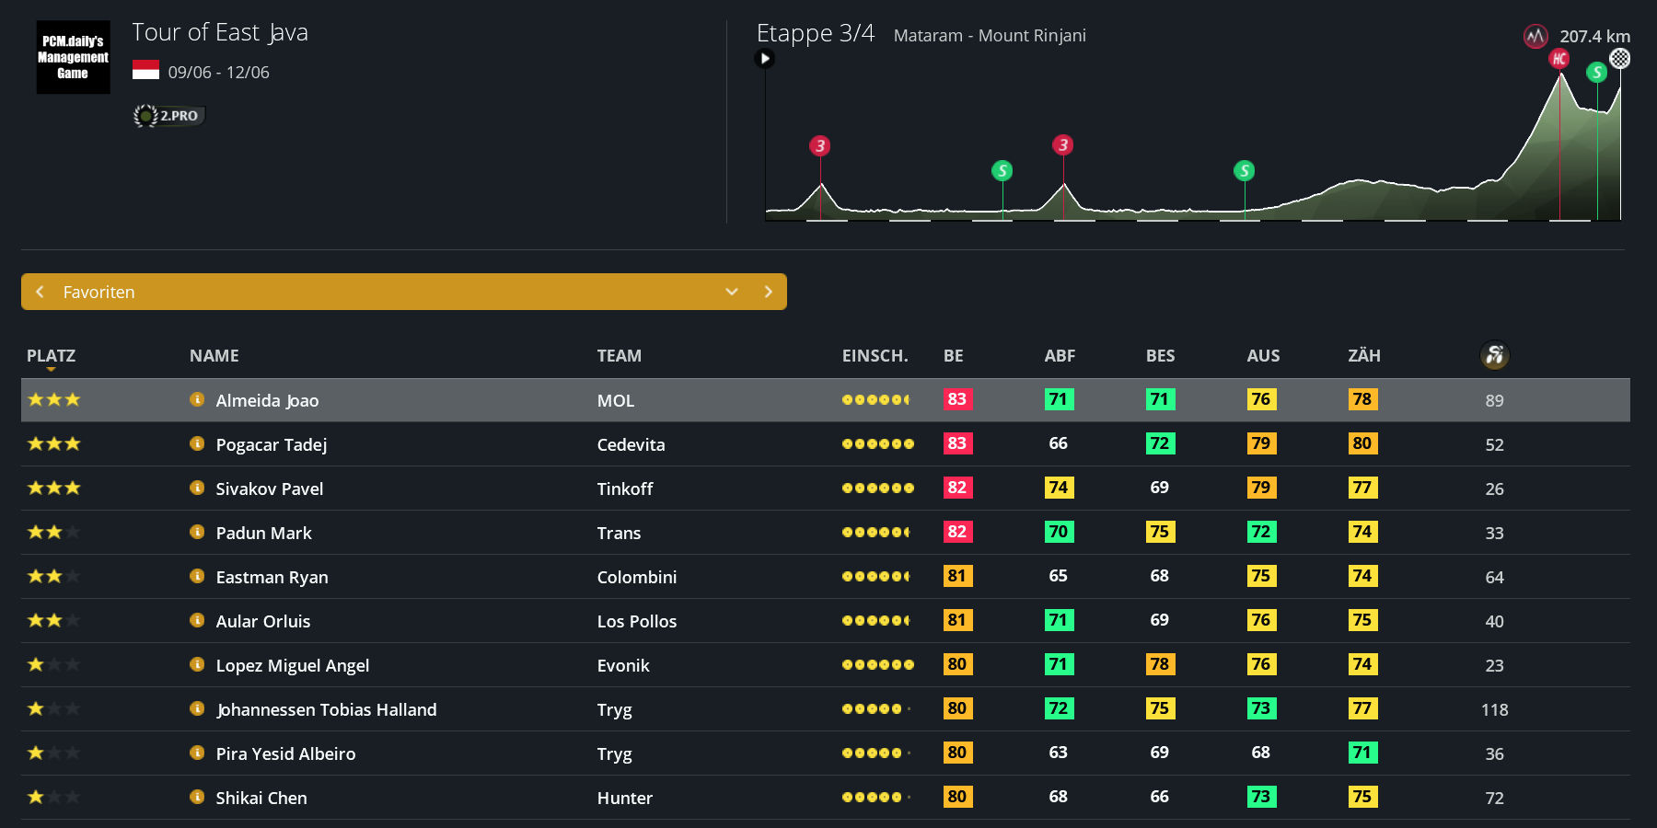Image resolution: width=1657 pixels, height=828 pixels.
Task: Open info icon for Pogacar Tadej
Action: pyautogui.click(x=196, y=443)
